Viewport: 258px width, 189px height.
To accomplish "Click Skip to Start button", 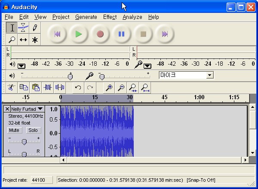I will pos(57,34).
